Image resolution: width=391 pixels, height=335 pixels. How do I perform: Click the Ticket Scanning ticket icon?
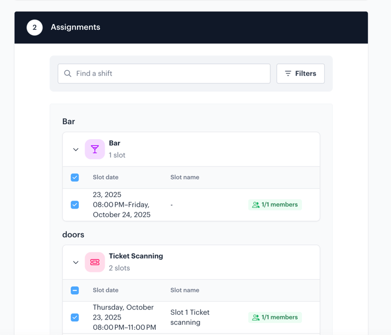pos(95,262)
